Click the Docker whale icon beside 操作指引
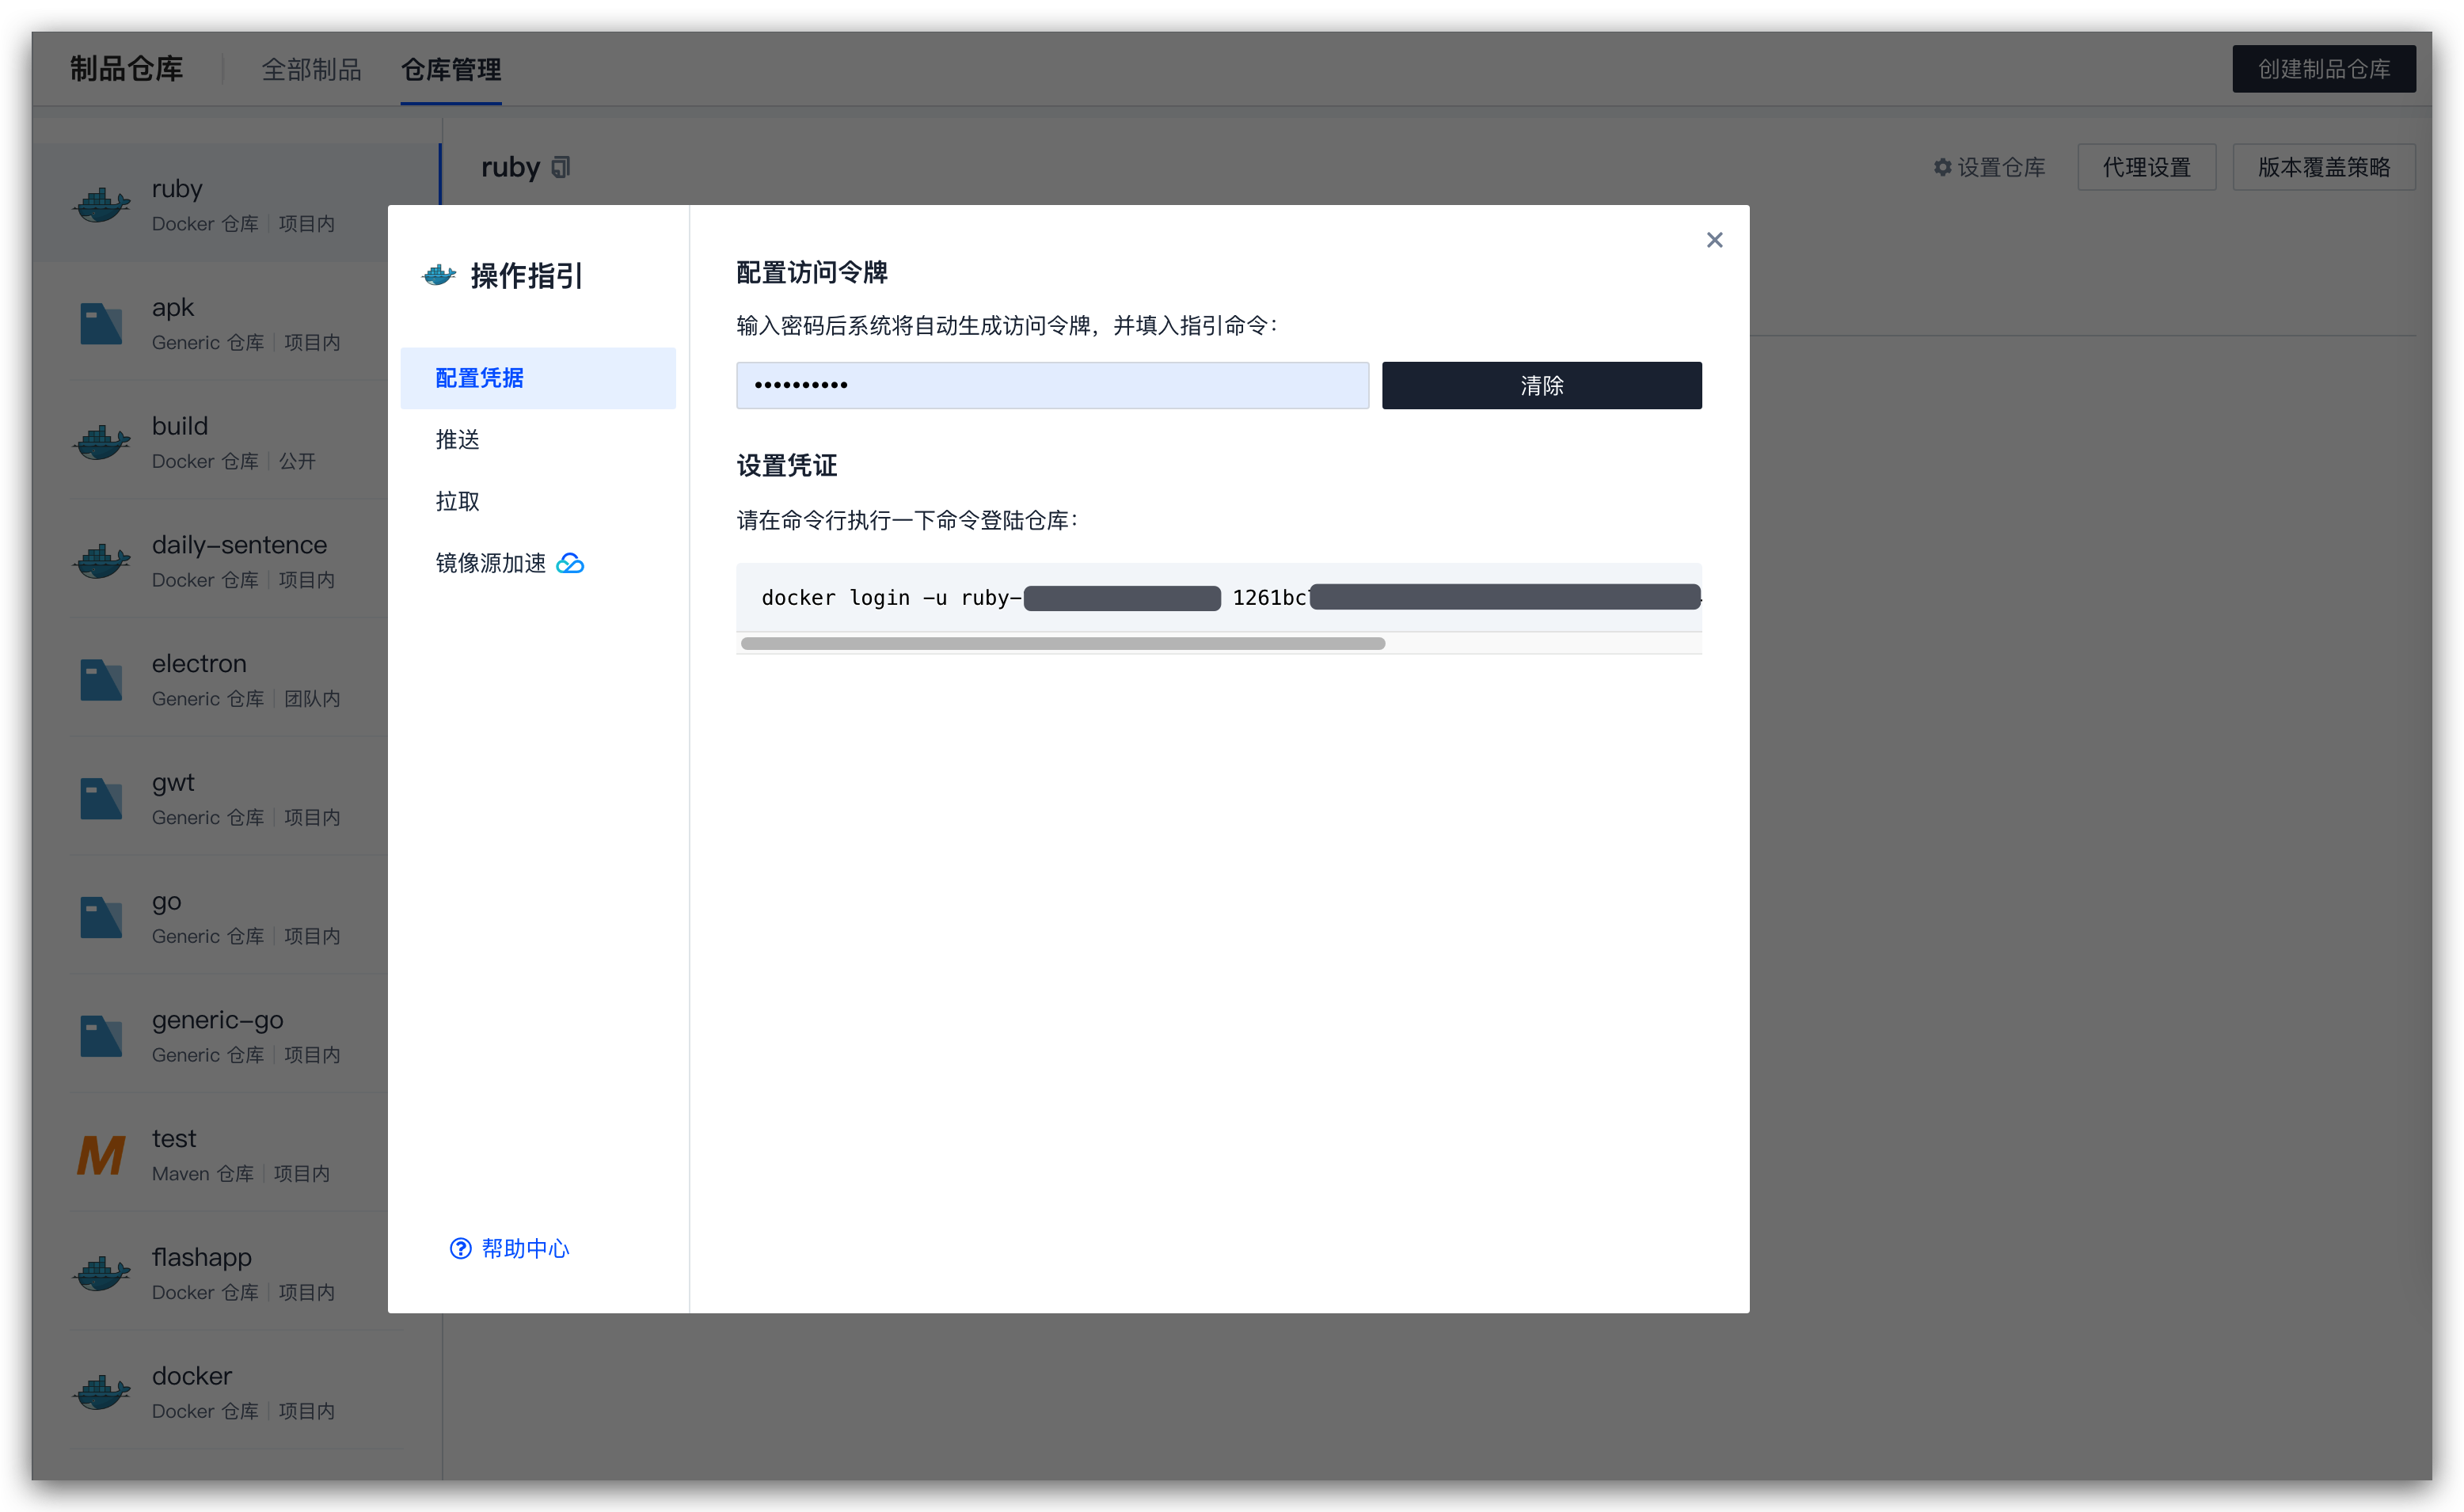 439,275
